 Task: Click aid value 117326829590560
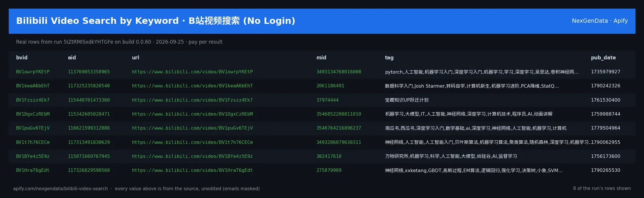pyautogui.click(x=89, y=170)
